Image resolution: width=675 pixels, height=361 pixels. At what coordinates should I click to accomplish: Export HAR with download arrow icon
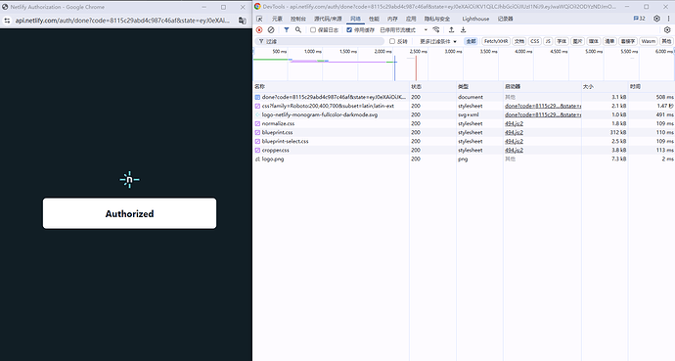(x=463, y=29)
